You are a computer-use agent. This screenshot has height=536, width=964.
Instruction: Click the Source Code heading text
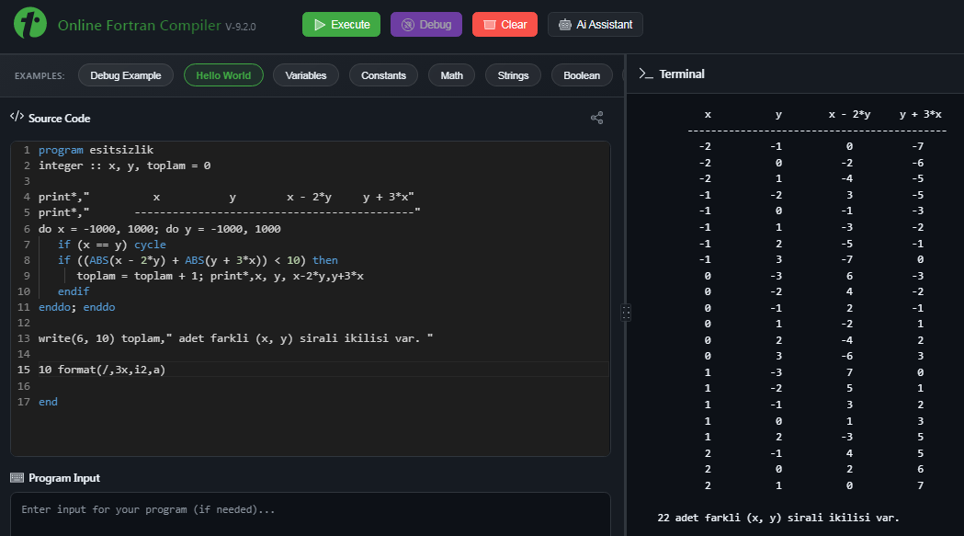[59, 119]
